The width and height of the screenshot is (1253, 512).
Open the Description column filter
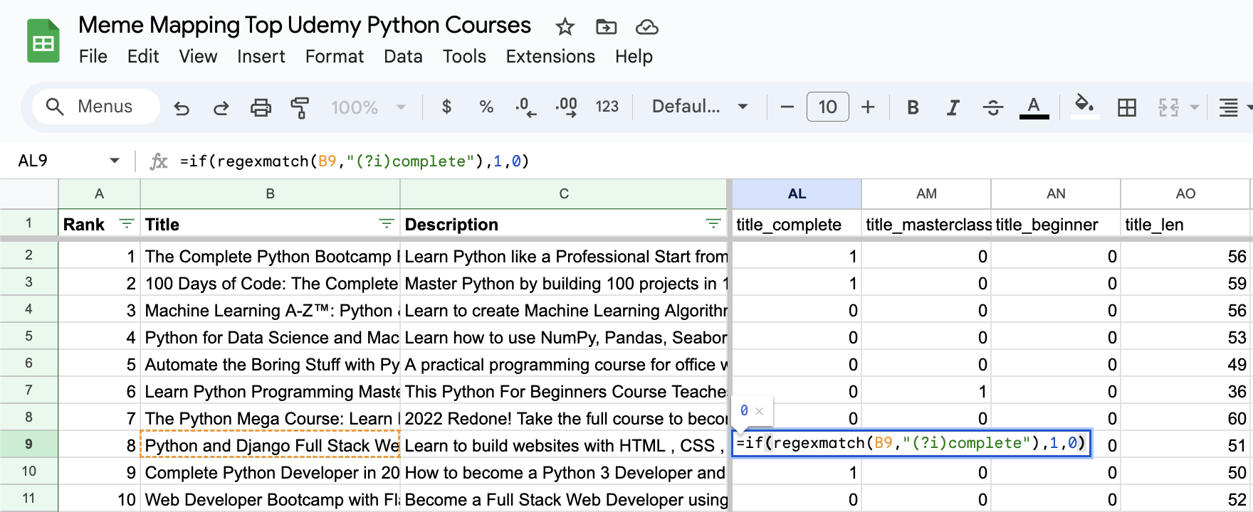(713, 224)
